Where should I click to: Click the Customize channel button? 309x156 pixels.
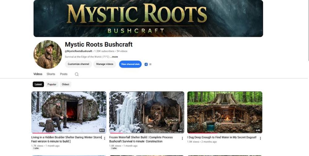click(x=78, y=64)
